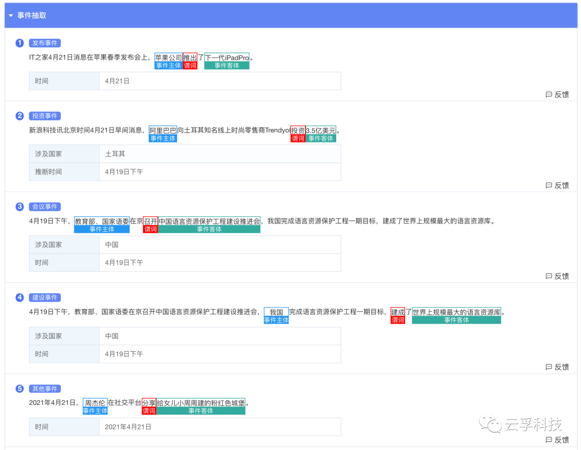Viewport: 581px width, 450px height.
Task: Click the 中国 value in 会议事件 table
Action: pyautogui.click(x=111, y=245)
